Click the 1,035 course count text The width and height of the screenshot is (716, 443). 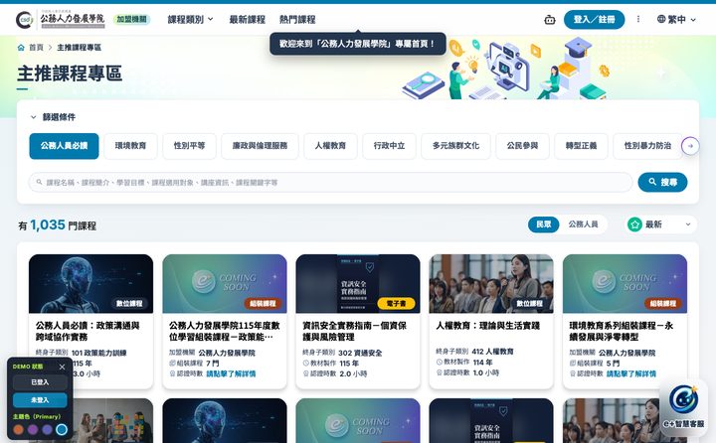[48, 224]
